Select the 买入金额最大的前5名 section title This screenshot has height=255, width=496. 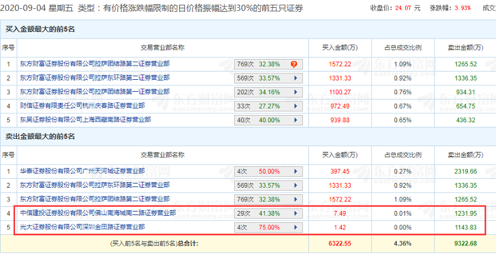(40, 29)
